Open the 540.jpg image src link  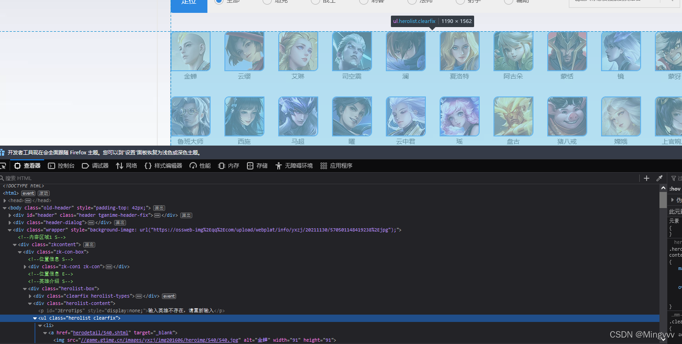pos(160,340)
